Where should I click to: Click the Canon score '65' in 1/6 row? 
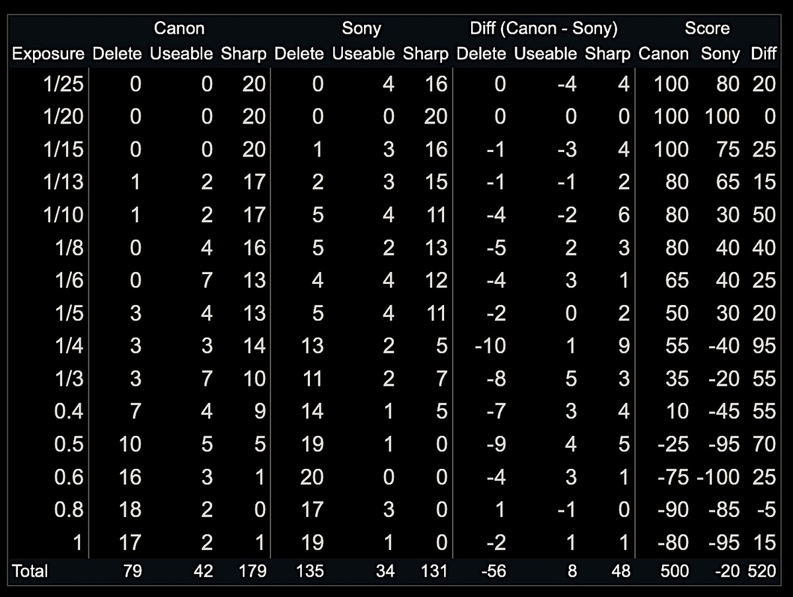(677, 280)
